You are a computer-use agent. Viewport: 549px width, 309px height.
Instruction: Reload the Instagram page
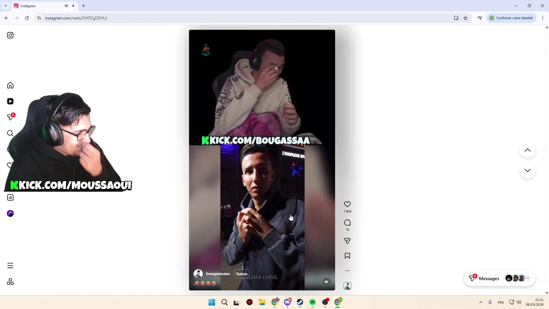(27, 18)
